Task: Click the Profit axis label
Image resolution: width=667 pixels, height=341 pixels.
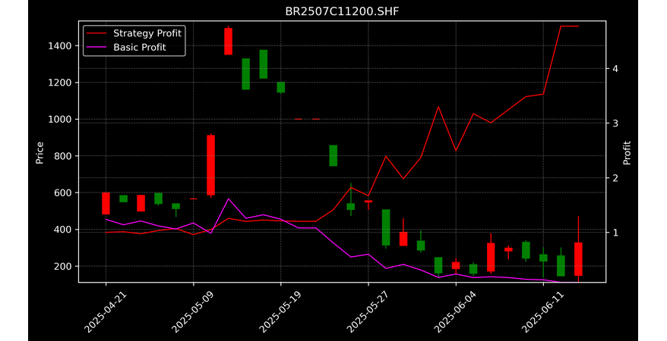Action: [x=627, y=152]
